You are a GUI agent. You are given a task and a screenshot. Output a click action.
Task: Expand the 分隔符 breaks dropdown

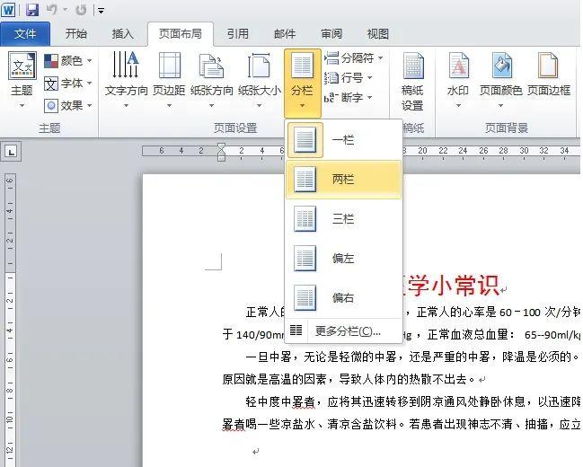354,58
